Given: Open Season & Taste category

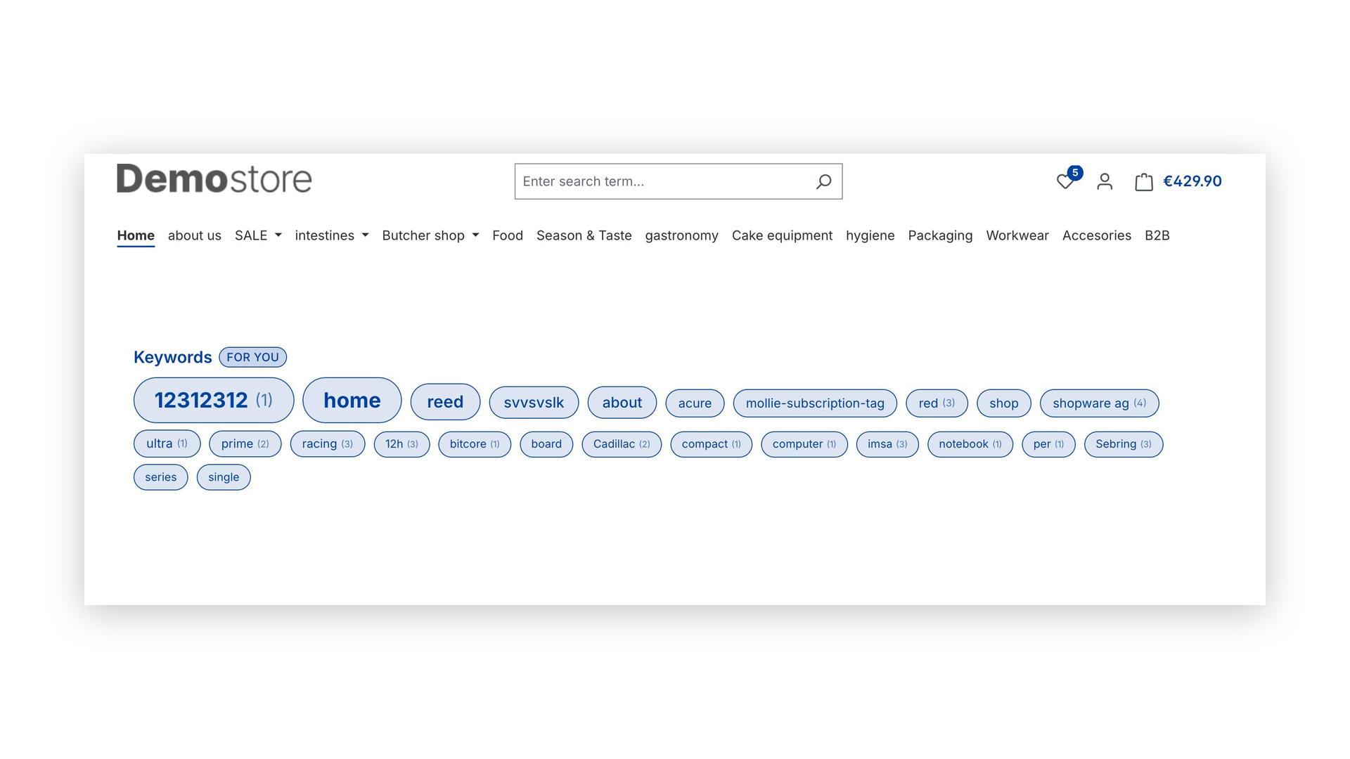Looking at the screenshot, I should click(x=584, y=235).
